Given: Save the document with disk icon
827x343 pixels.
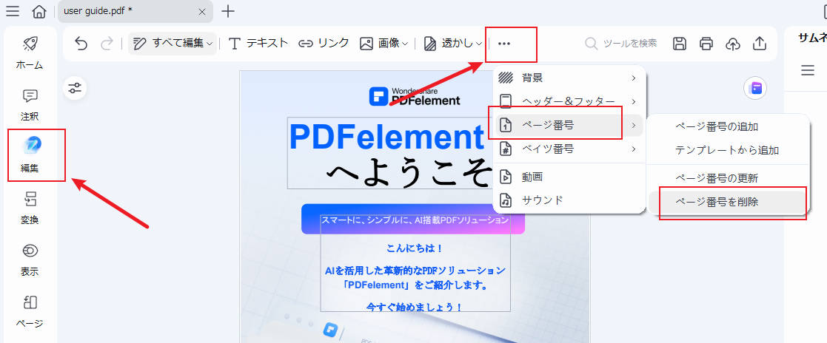Looking at the screenshot, I should 680,43.
